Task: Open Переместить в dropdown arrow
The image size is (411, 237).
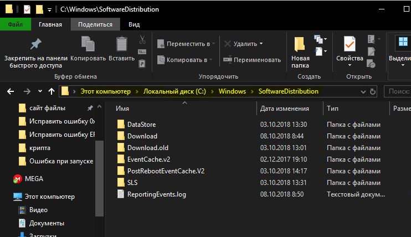Action: [214, 44]
